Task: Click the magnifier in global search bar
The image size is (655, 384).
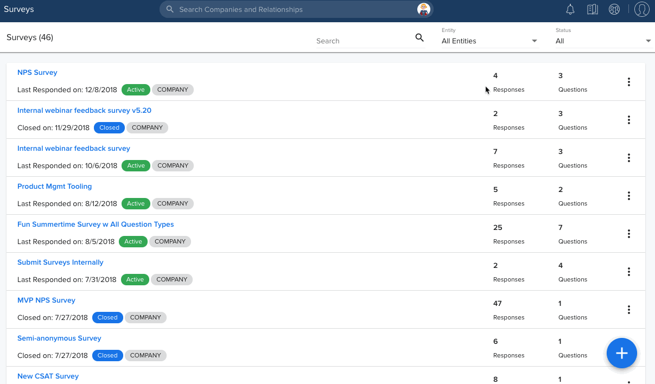Action: pyautogui.click(x=170, y=9)
